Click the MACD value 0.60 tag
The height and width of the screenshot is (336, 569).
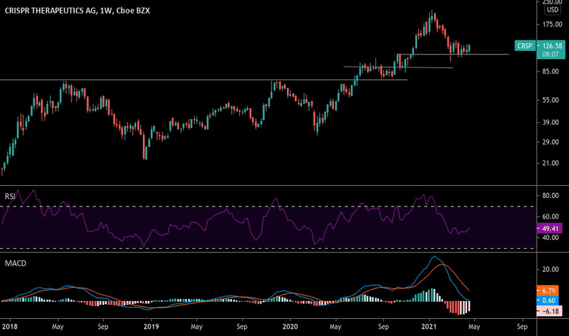(x=549, y=301)
